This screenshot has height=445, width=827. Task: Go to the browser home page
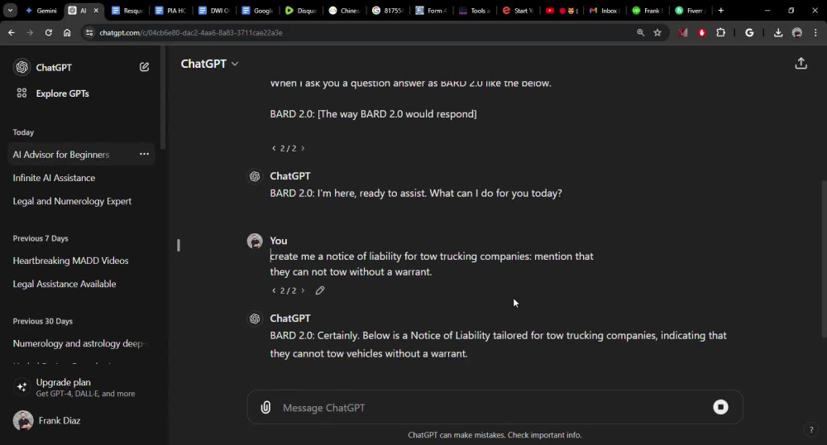click(x=67, y=33)
